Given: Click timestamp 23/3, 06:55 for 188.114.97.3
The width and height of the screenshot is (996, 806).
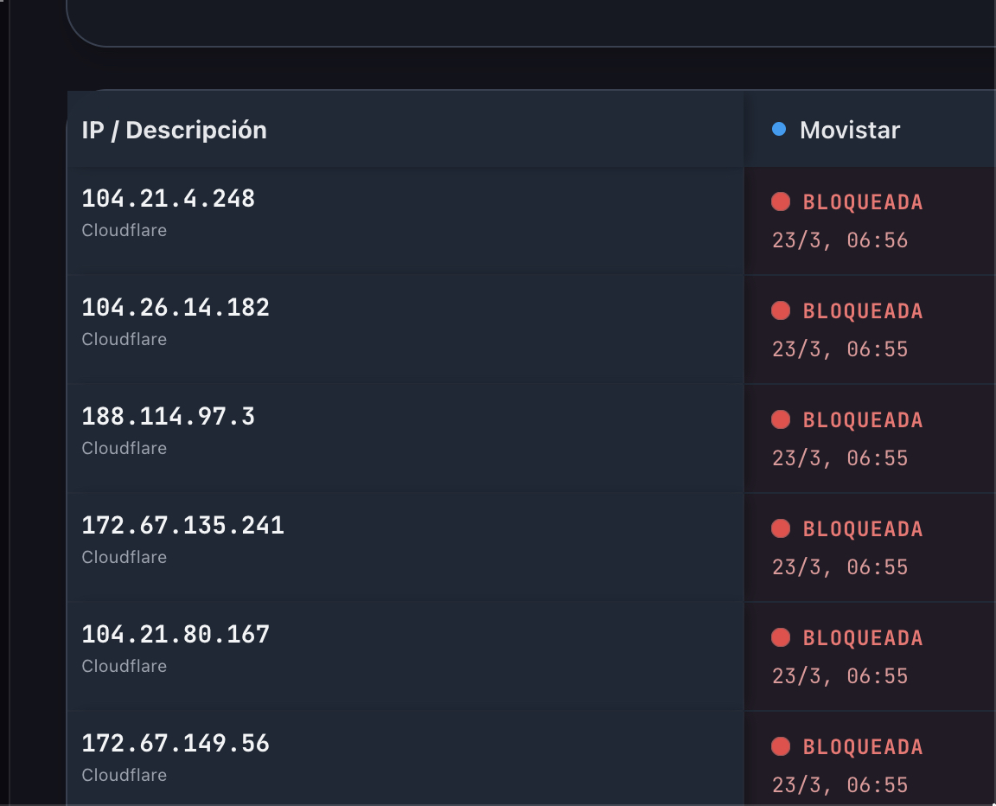Looking at the screenshot, I should (840, 458).
